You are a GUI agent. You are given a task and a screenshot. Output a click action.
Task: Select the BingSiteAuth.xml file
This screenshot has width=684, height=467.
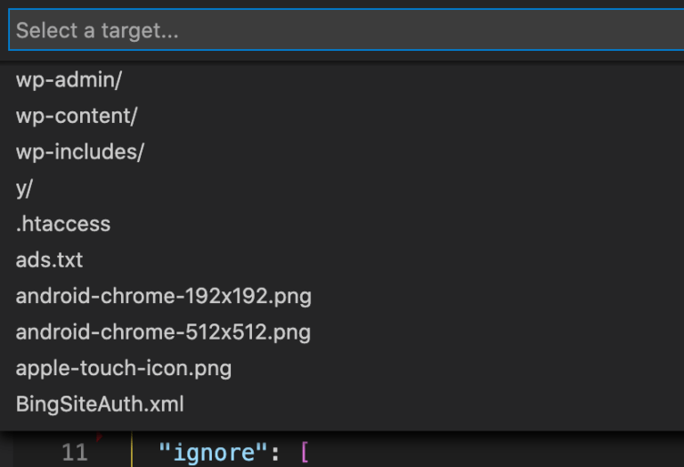(100, 404)
